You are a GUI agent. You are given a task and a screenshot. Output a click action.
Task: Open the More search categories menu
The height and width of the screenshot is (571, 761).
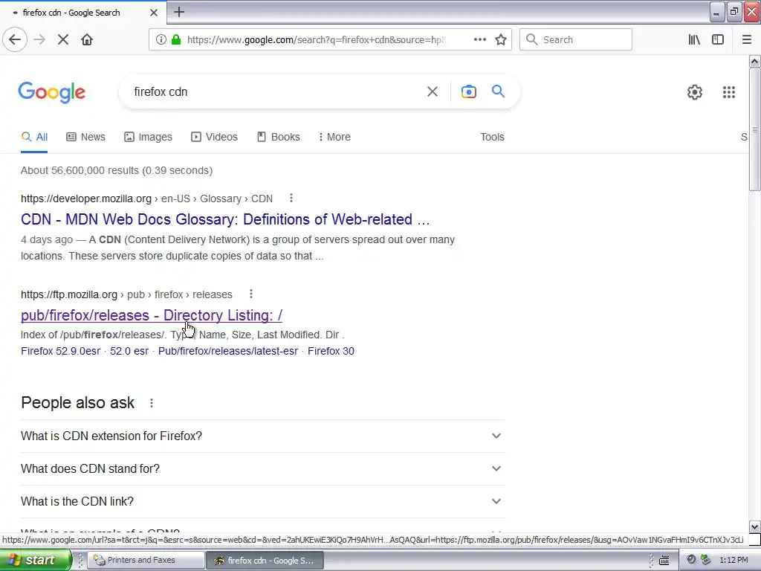(x=334, y=137)
